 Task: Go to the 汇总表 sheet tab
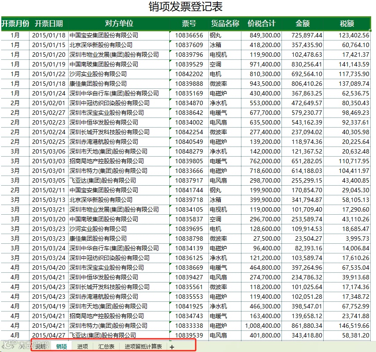[106, 346]
